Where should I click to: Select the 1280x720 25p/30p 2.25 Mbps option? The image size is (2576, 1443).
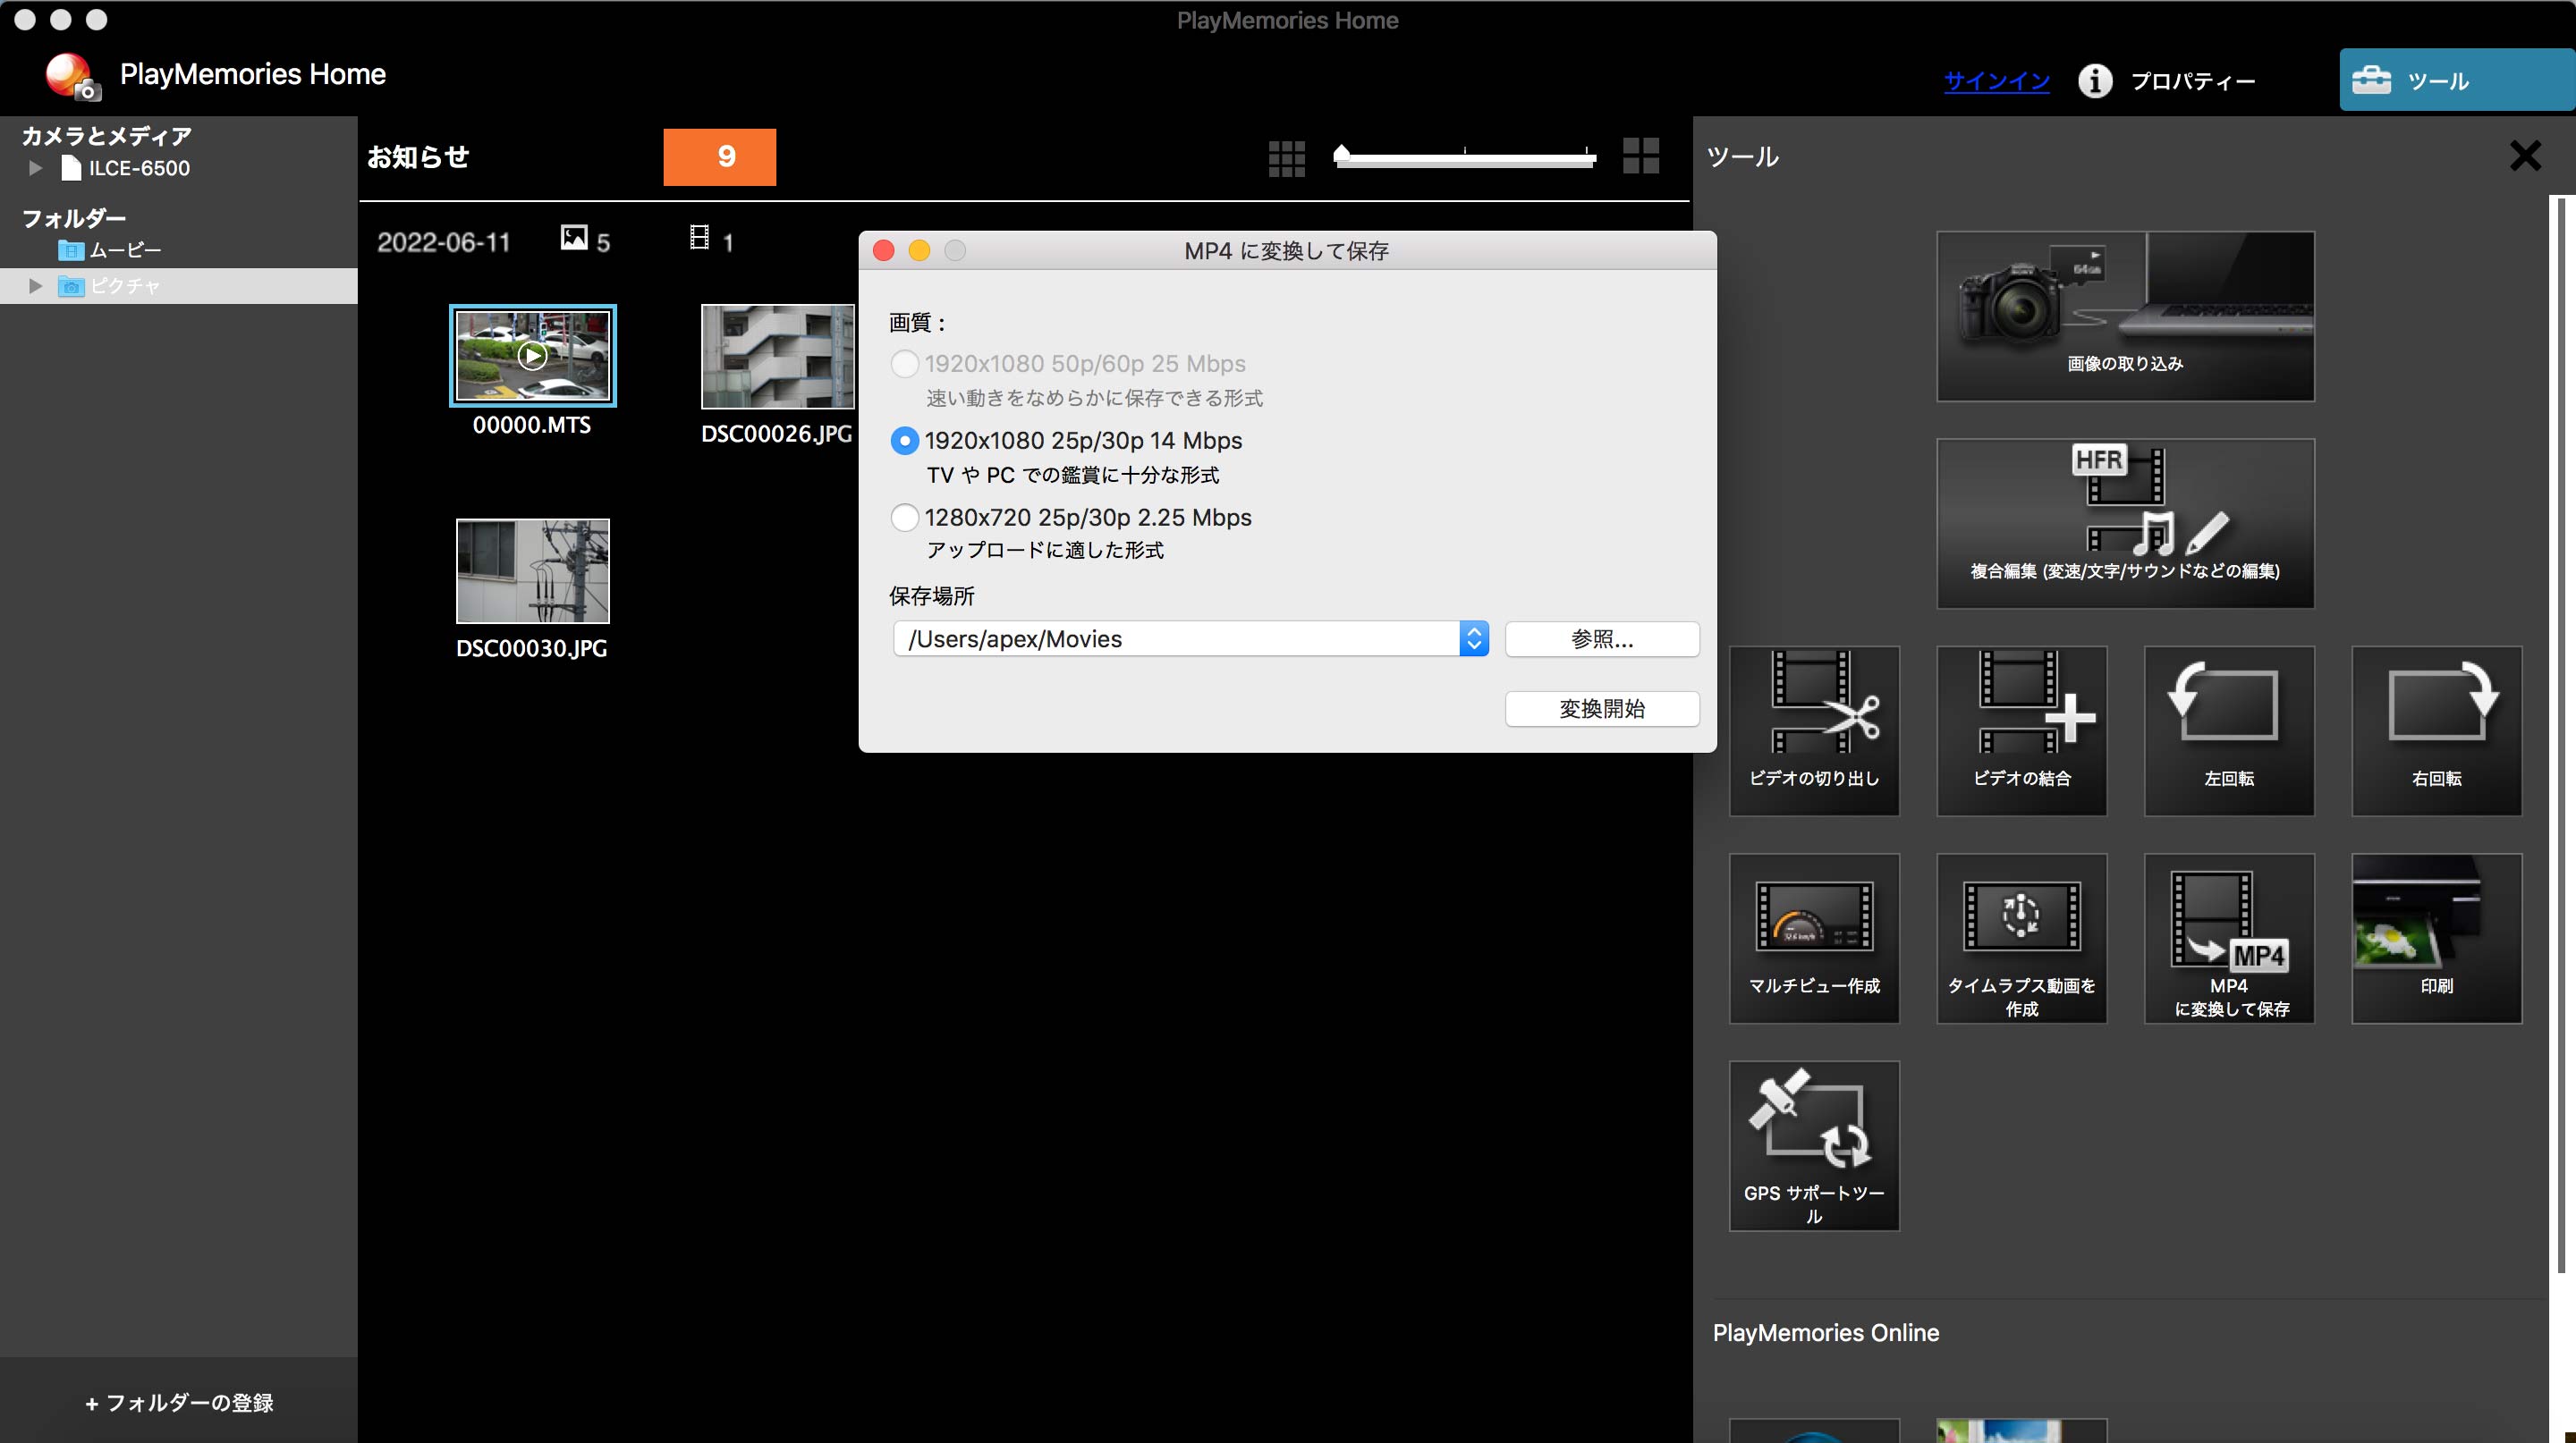pyautogui.click(x=904, y=518)
